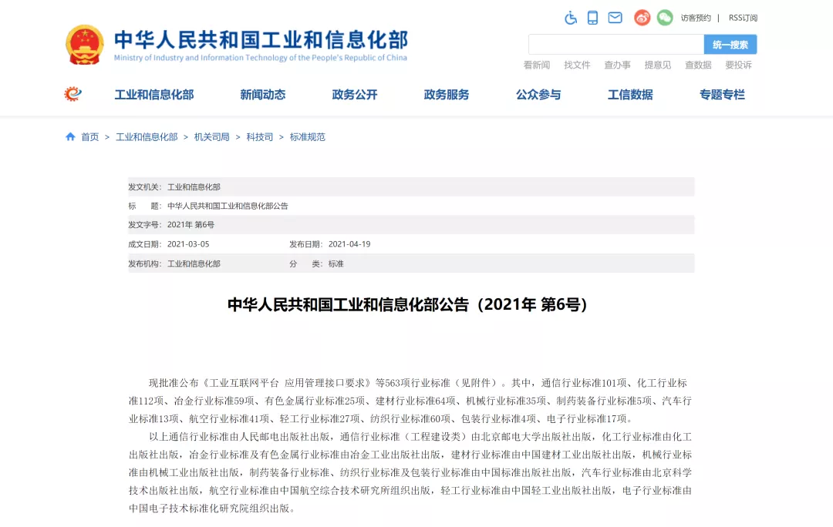
Task: Click the home icon in the breadcrumb
Action: pos(69,136)
